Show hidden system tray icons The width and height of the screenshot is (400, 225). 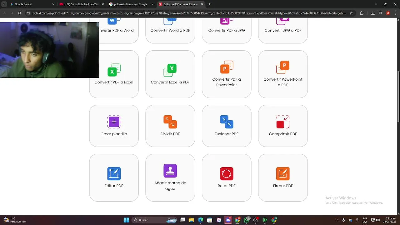tap(337, 220)
